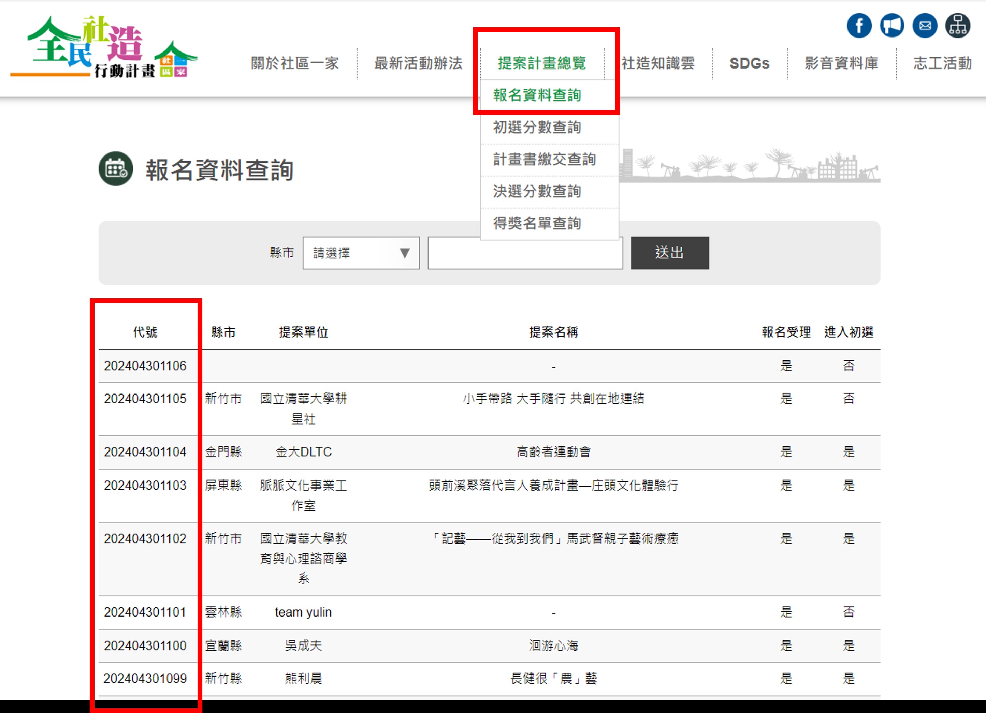Choose 計畫書繳交查詢 menu entry
Viewport: 986px width, 713px height.
point(544,160)
